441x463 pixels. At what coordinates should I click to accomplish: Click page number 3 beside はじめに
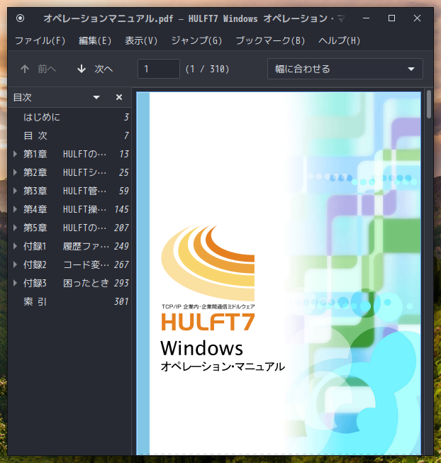click(126, 117)
